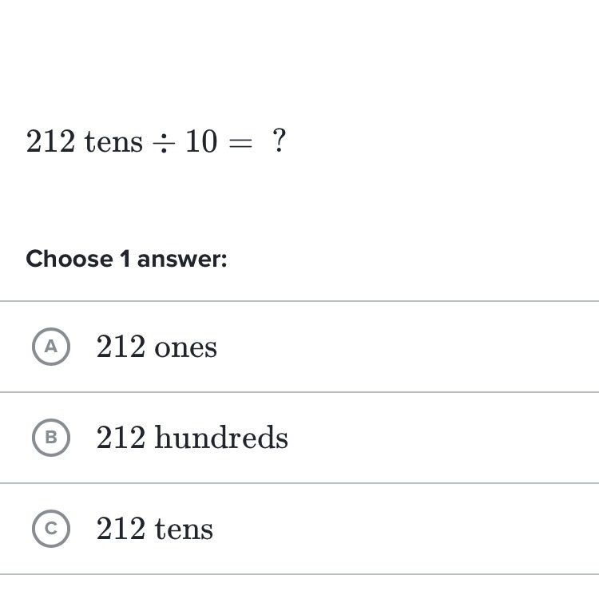Click the question mark in the equation
Viewport: 599px width, 599px height.
pyautogui.click(x=278, y=141)
